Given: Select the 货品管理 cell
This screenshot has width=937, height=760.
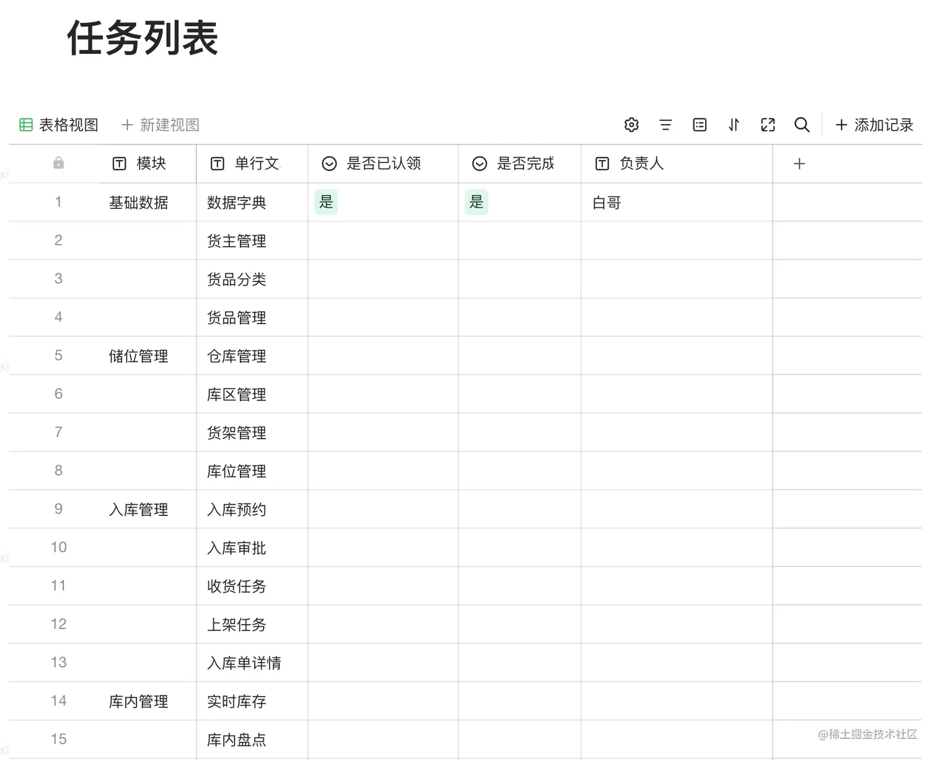Looking at the screenshot, I should 252,317.
